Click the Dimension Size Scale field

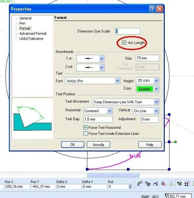click(x=127, y=31)
